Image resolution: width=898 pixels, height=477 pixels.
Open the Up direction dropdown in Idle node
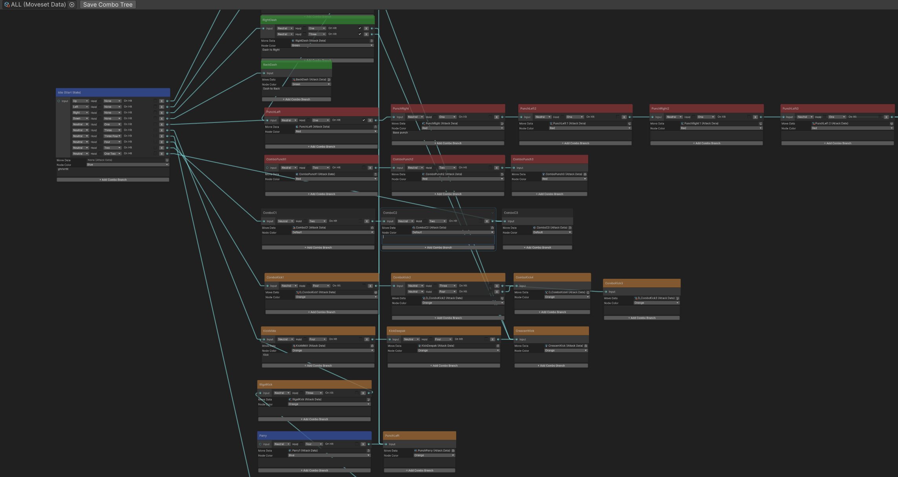click(80, 101)
